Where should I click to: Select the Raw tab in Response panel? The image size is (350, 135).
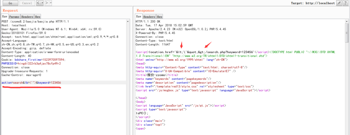coord(139,17)
